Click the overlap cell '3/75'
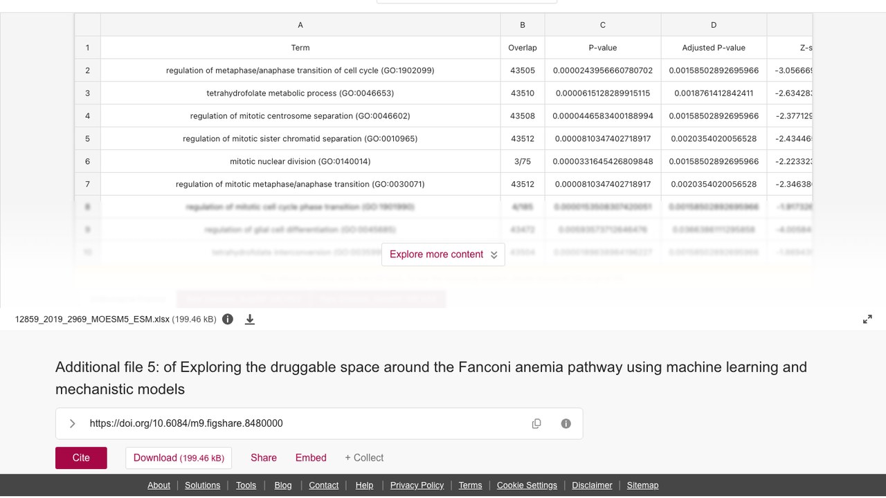This screenshot has height=498, width=886. click(523, 162)
